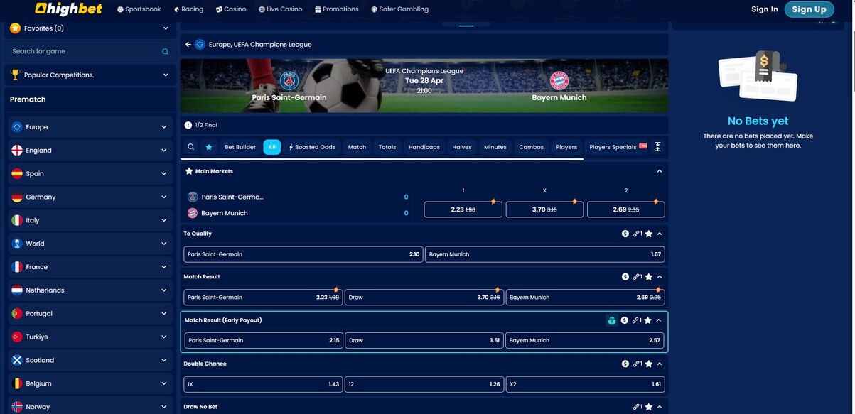Open Promotions in top navigation
Screen dimensions: 855x414
[336, 9]
